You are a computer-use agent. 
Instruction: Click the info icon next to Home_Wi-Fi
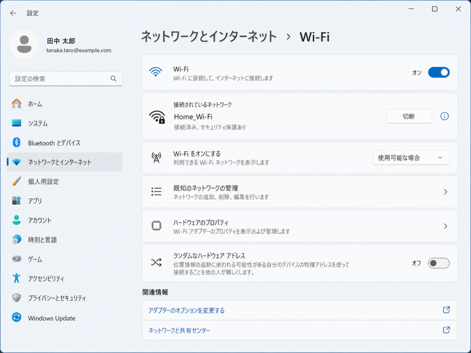444,116
